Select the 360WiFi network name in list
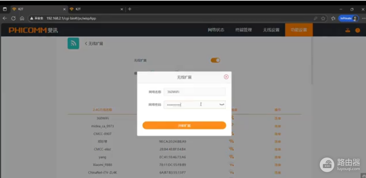Image resolution: width=366 pixels, height=178 pixels. [102, 118]
